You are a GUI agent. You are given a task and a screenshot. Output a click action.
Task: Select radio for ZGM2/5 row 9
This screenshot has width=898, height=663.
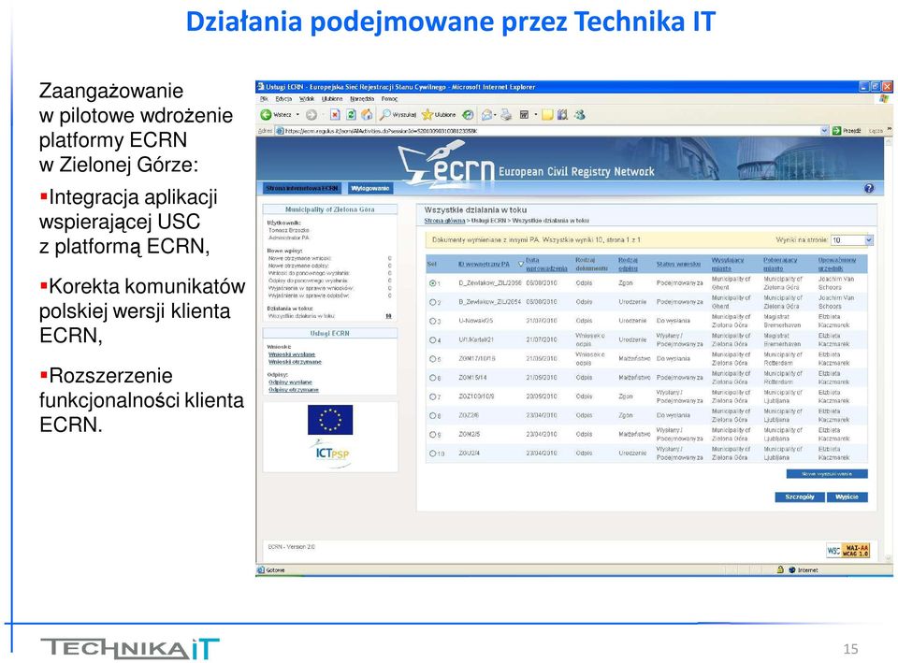[x=432, y=434]
